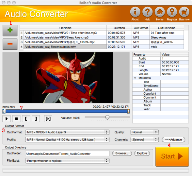Start the conversion
The height and width of the screenshot is (176, 192).
pyautogui.click(x=172, y=156)
